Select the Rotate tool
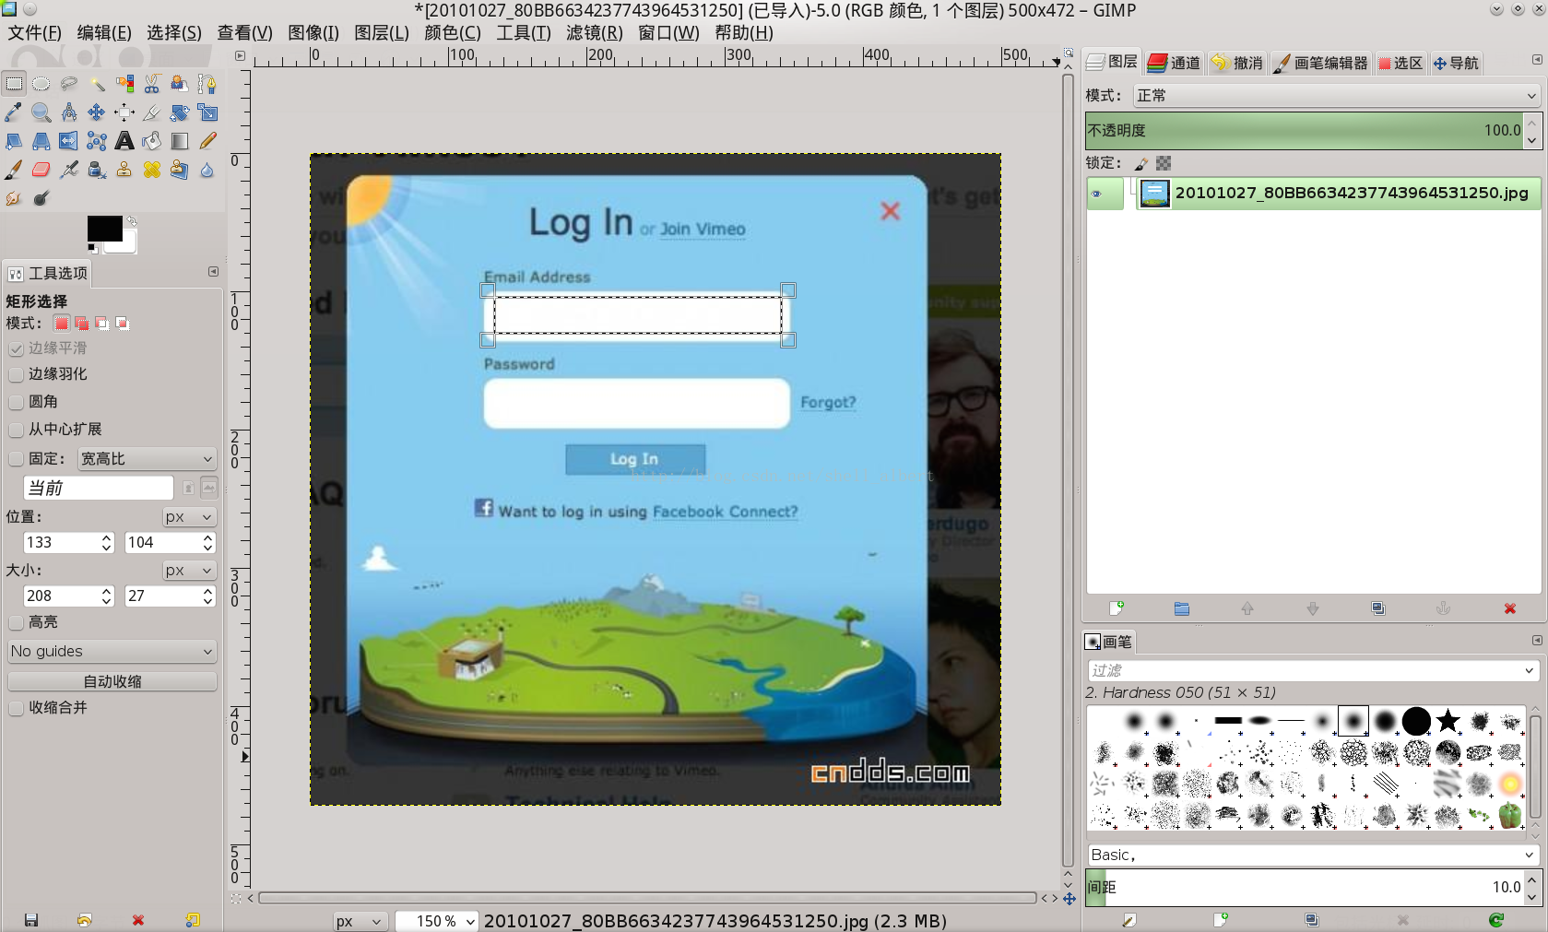 pos(180,112)
